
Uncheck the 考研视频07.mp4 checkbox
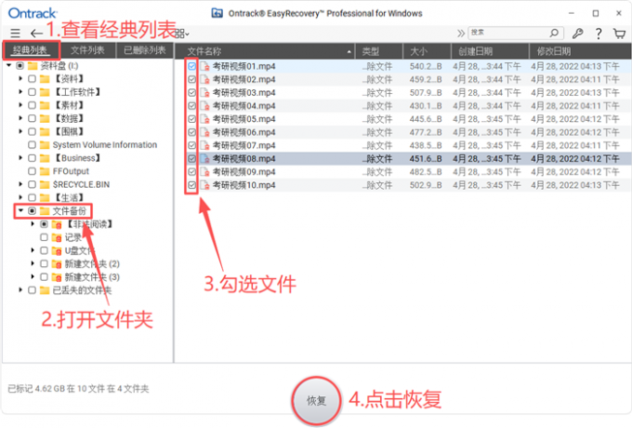[x=191, y=145]
